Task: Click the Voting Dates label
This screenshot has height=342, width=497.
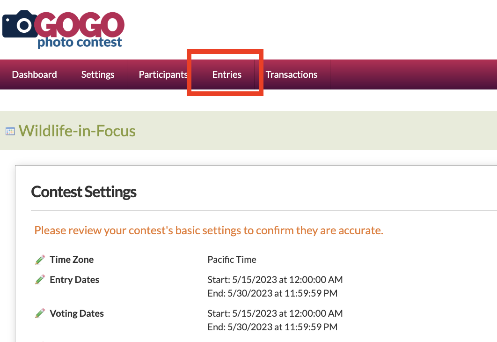Action: coord(77,313)
